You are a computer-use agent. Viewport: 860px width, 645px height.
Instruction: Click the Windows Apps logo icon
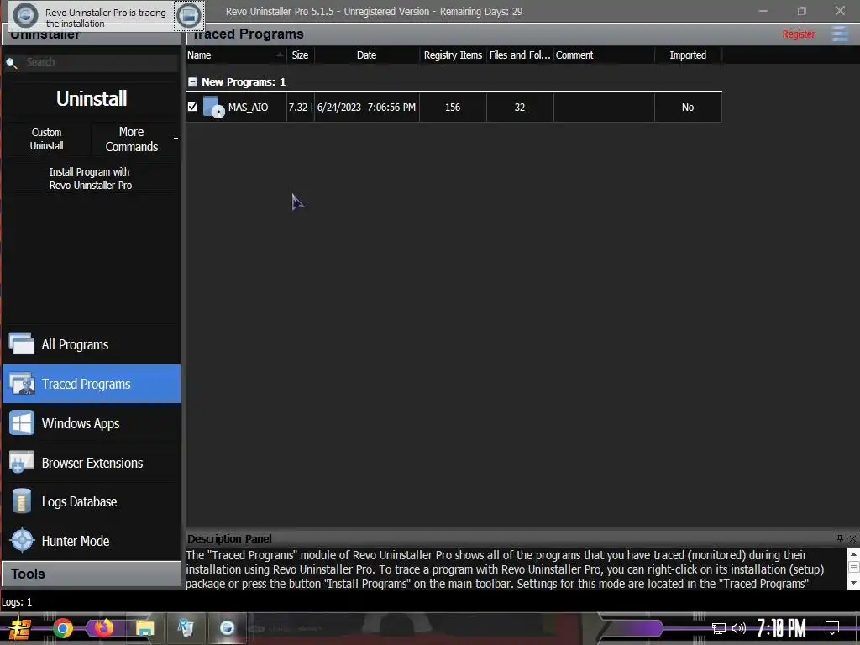pos(22,423)
